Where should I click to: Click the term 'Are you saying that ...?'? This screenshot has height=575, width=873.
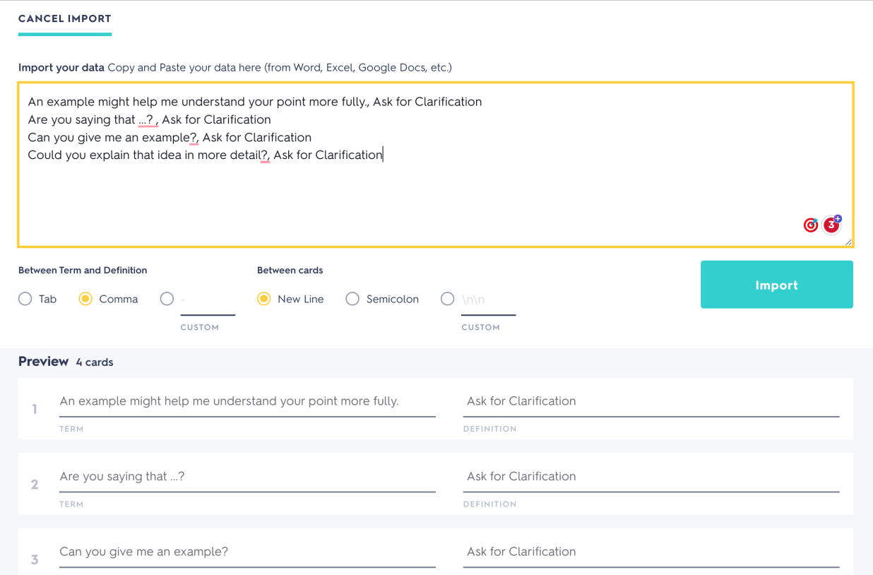pyautogui.click(x=247, y=477)
